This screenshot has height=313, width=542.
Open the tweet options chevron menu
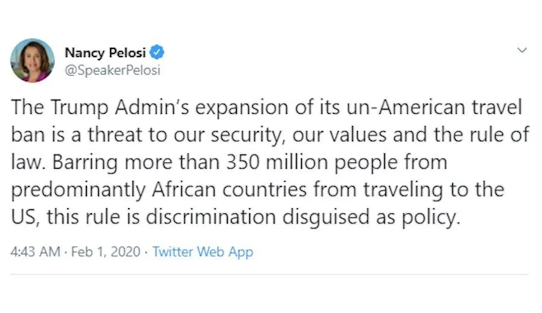pos(522,50)
